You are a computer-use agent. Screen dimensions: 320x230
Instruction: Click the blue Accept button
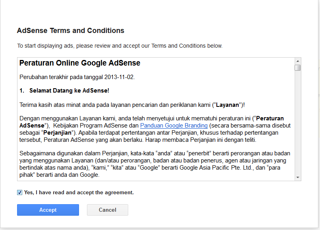point(48,210)
